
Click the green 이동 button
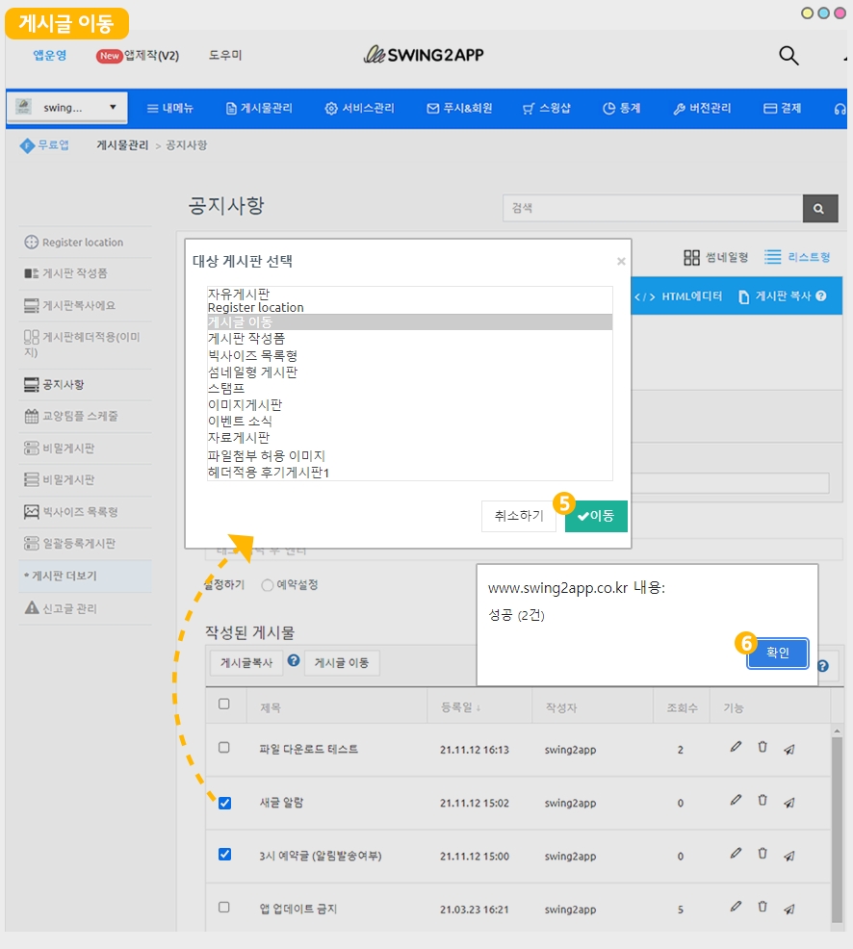tap(596, 517)
